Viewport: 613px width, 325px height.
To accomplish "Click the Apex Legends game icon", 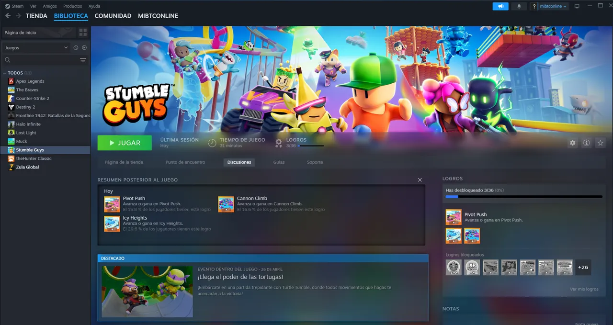I will click(11, 81).
